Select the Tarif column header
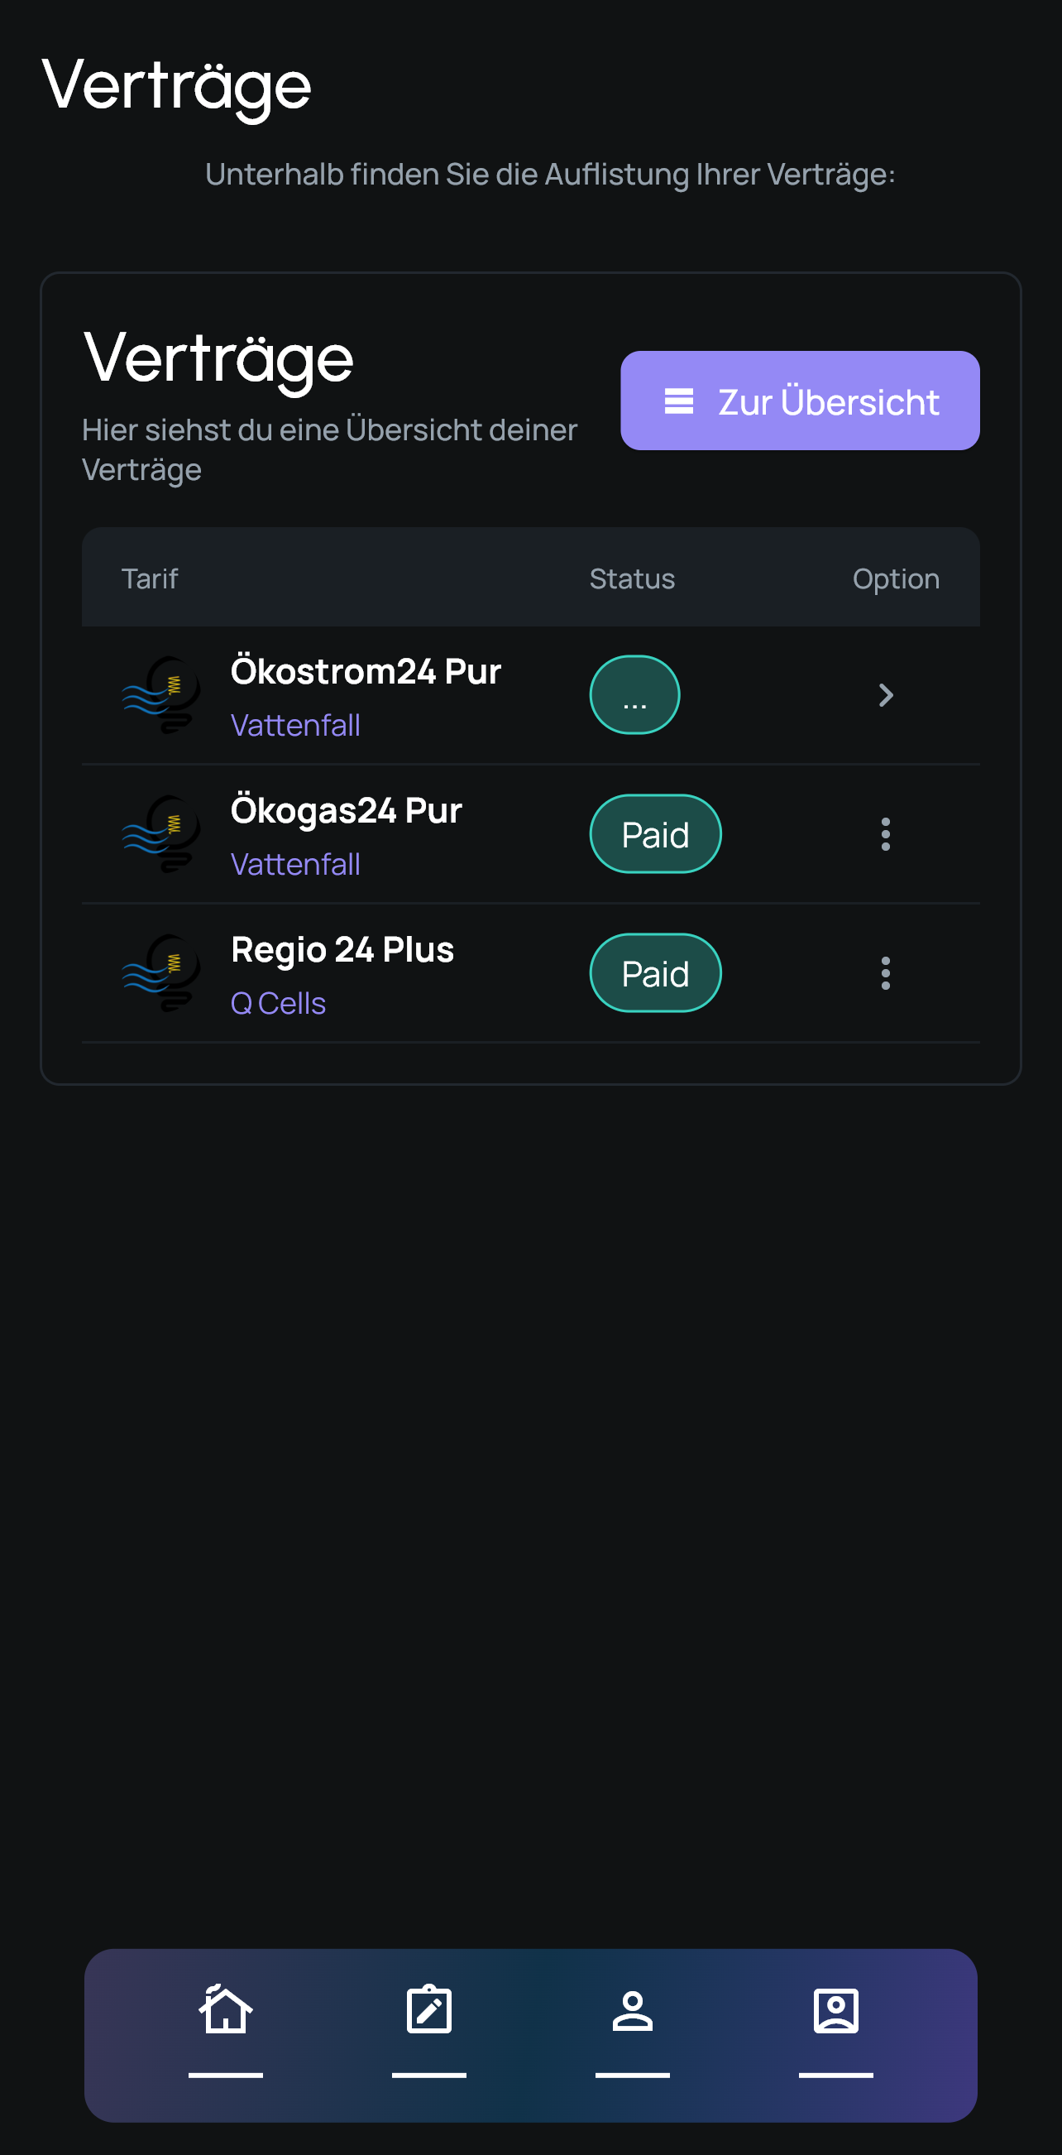Image resolution: width=1062 pixels, height=2155 pixels. click(150, 579)
